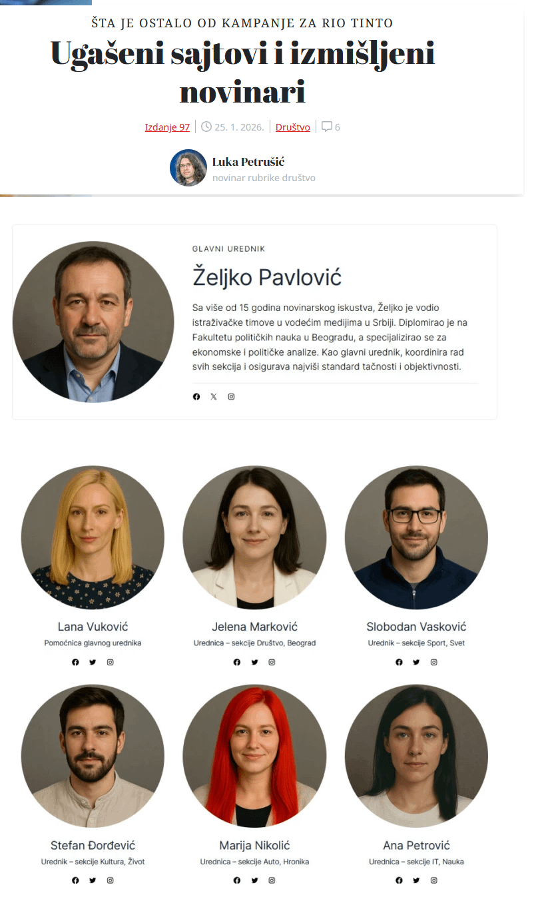The image size is (550, 919).
Task: Open Marija Nikolić's Facebook icon
Action: click(237, 880)
